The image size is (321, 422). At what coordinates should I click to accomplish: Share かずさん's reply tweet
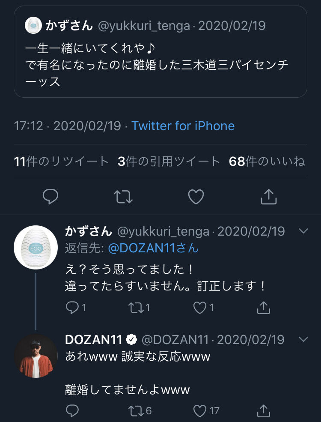tap(264, 307)
